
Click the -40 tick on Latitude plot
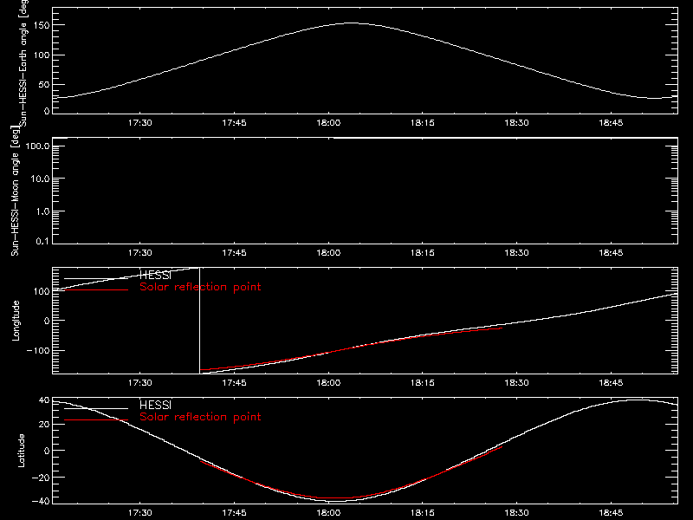pyautogui.click(x=41, y=502)
